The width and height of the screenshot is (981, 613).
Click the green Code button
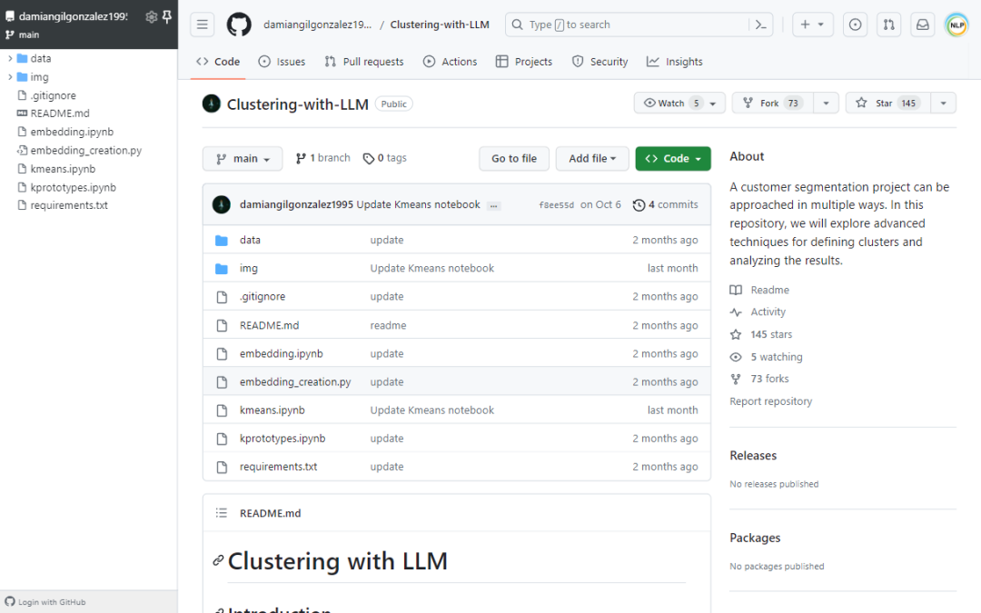(673, 158)
